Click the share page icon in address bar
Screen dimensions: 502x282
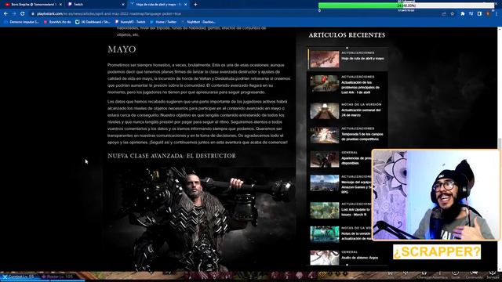[444, 14]
